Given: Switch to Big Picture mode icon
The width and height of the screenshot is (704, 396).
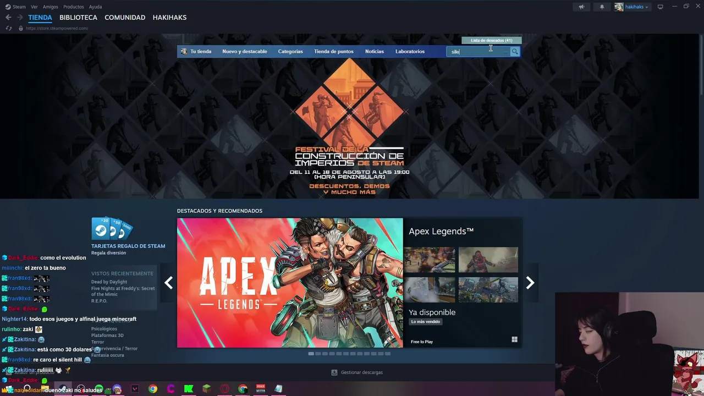Looking at the screenshot, I should coord(661,7).
